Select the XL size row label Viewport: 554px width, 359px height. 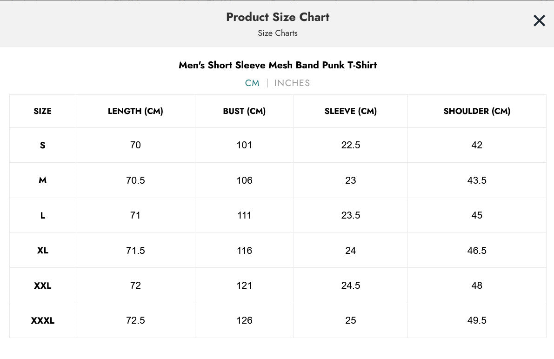tap(42, 251)
